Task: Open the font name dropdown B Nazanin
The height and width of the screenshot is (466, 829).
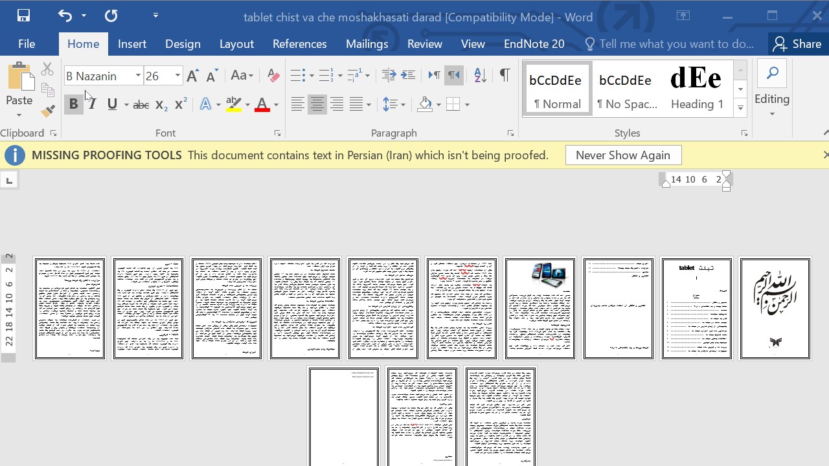Action: pos(138,76)
